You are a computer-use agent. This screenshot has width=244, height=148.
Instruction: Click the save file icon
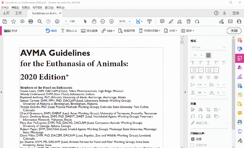[5, 22]
